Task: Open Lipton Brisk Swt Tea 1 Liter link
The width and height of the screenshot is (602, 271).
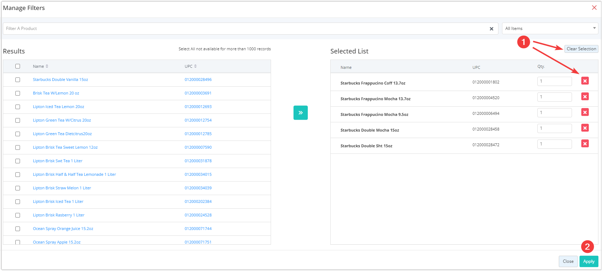Action: click(57, 161)
